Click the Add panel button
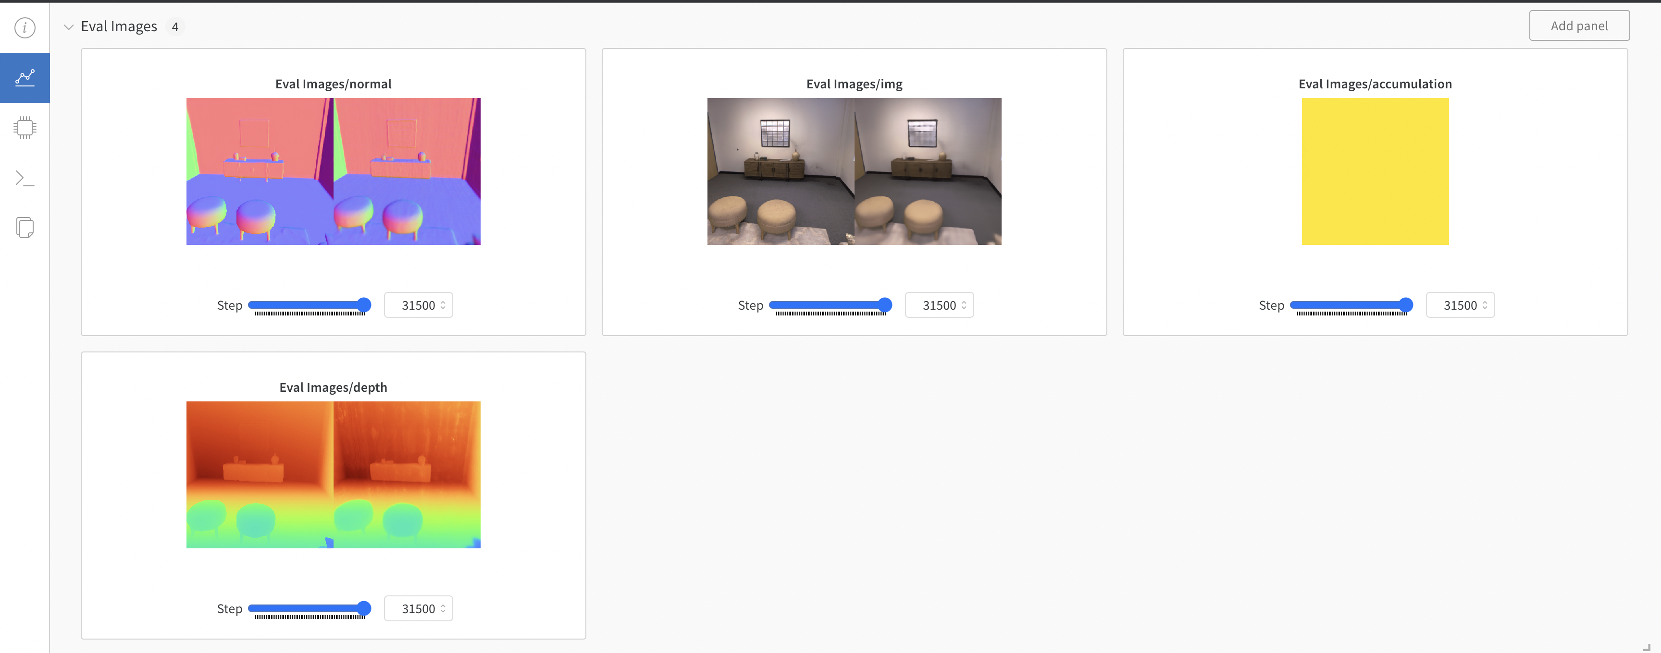Image resolution: width=1661 pixels, height=653 pixels. (x=1579, y=25)
